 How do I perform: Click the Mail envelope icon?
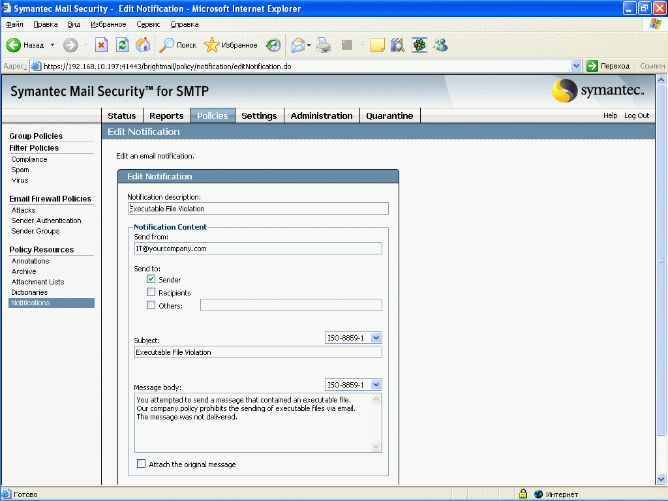pyautogui.click(x=297, y=45)
